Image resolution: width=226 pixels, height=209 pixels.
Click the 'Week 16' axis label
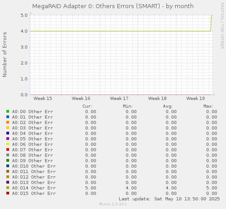[81, 99]
